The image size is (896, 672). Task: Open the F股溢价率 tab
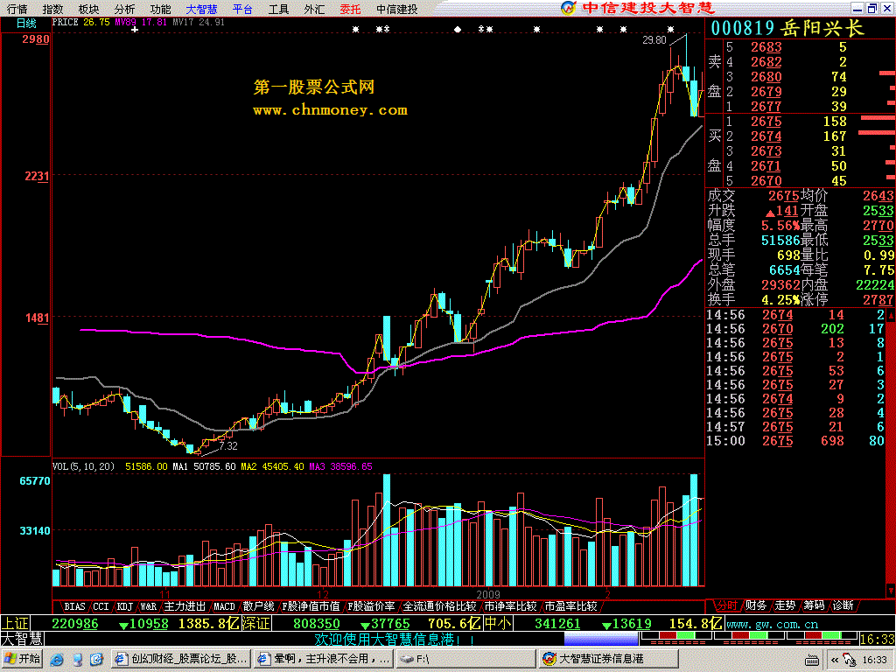[371, 606]
